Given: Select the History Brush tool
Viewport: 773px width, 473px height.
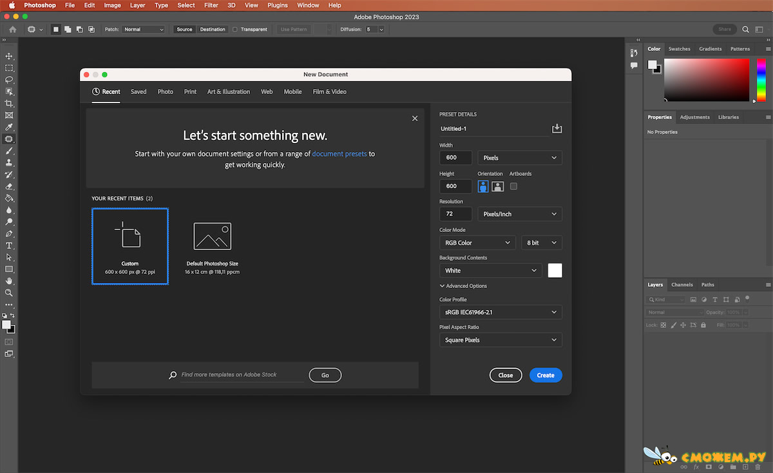Looking at the screenshot, I should coord(9,174).
